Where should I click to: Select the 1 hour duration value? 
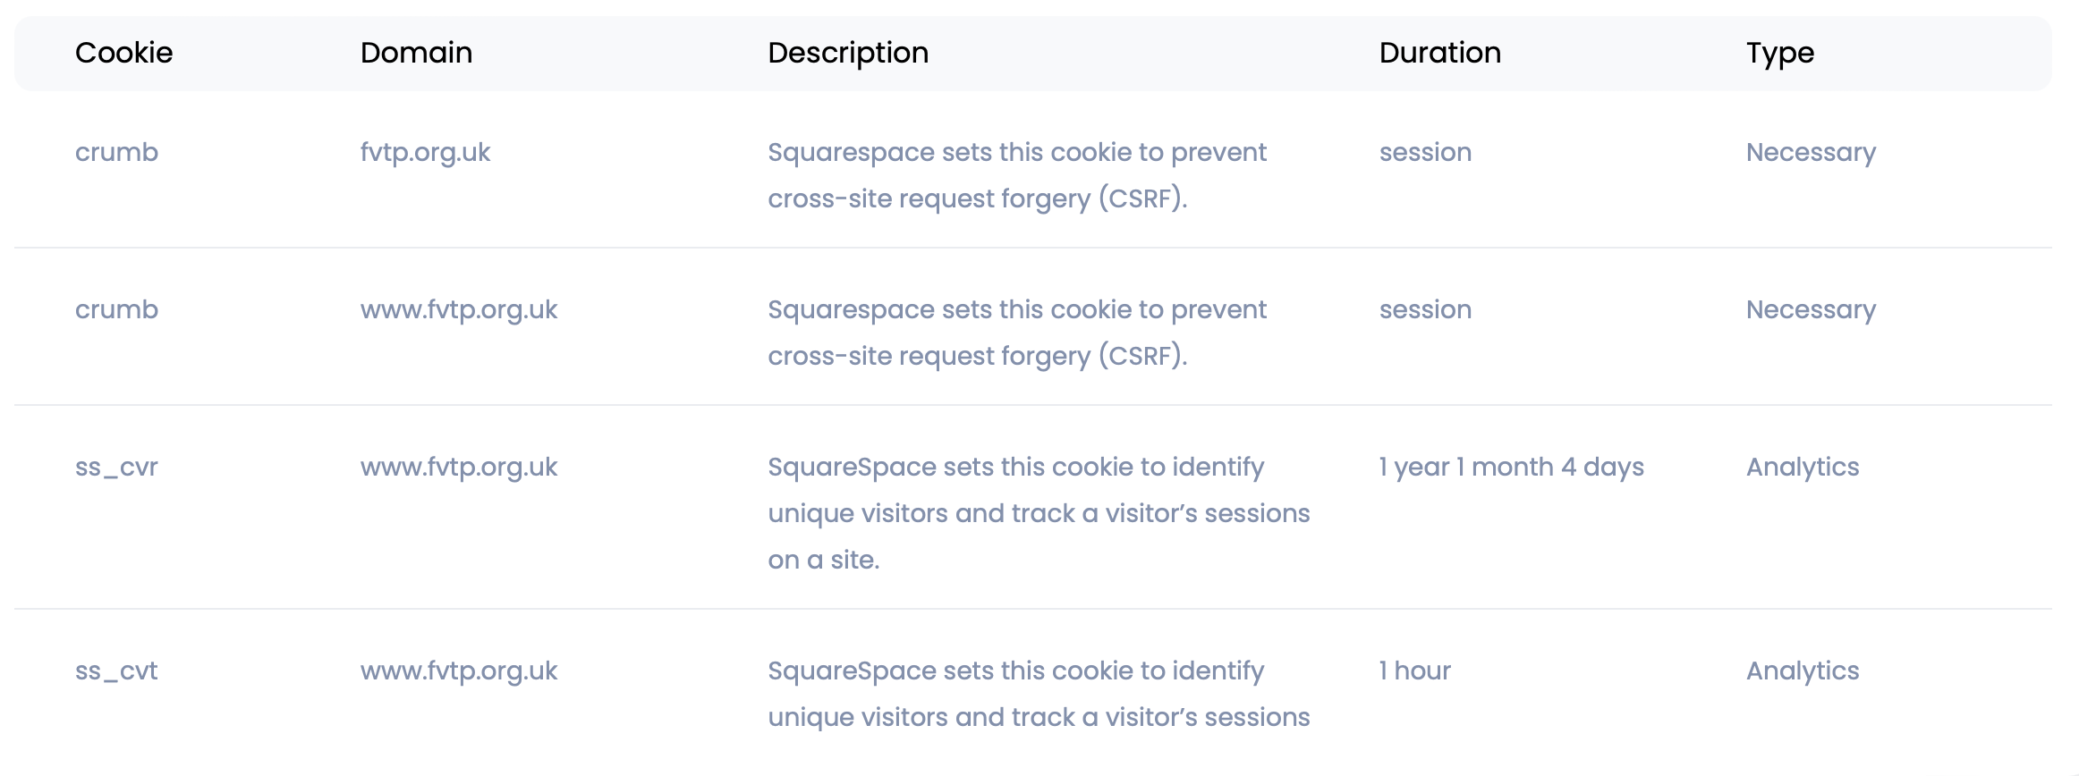pos(1414,671)
